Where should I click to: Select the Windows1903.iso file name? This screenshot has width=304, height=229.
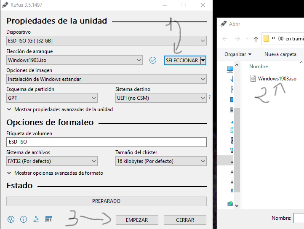click(x=277, y=79)
